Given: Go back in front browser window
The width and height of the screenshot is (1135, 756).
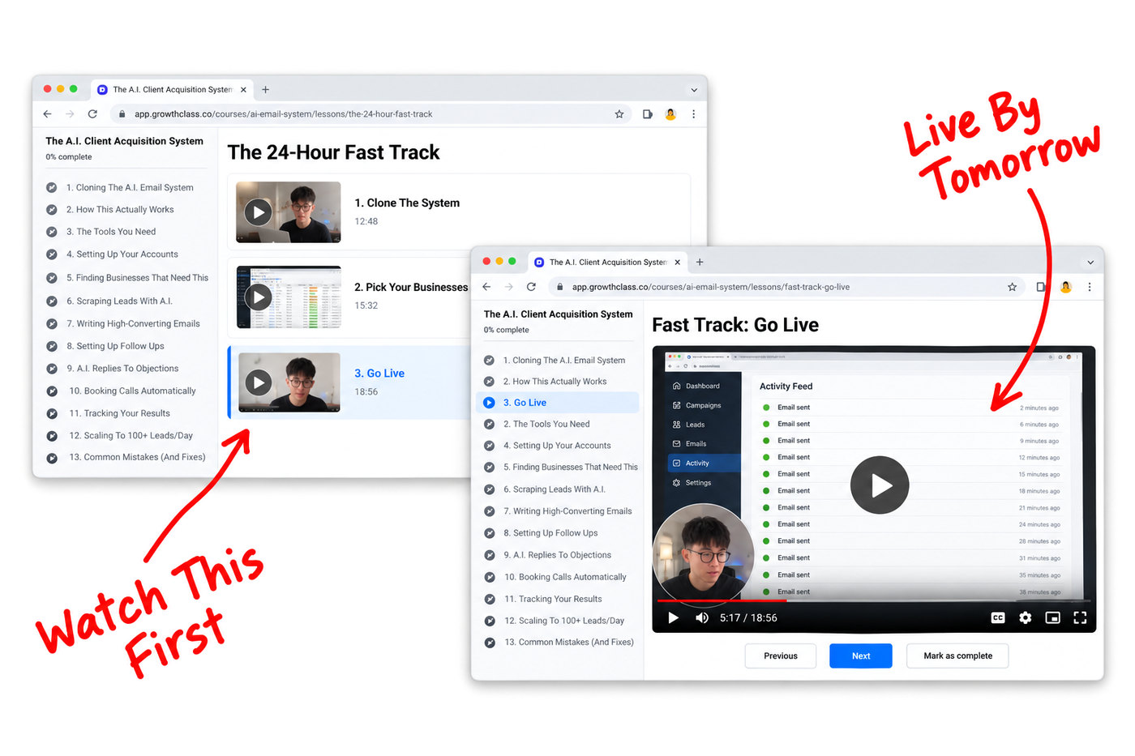Looking at the screenshot, I should pyautogui.click(x=486, y=287).
